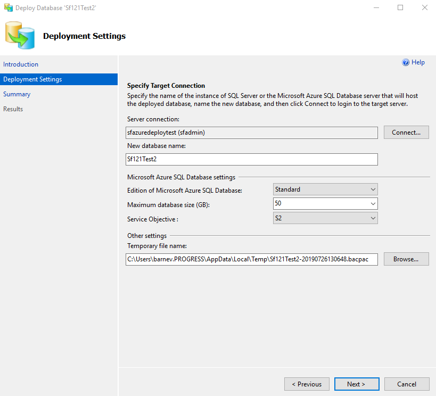Switch to the Summary step
Screen dimensions: 436x396
point(17,94)
